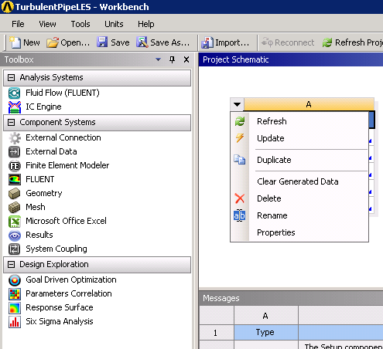383x349 pixels.
Task: Choose Delete text entry in context menu
Action: [x=269, y=198]
